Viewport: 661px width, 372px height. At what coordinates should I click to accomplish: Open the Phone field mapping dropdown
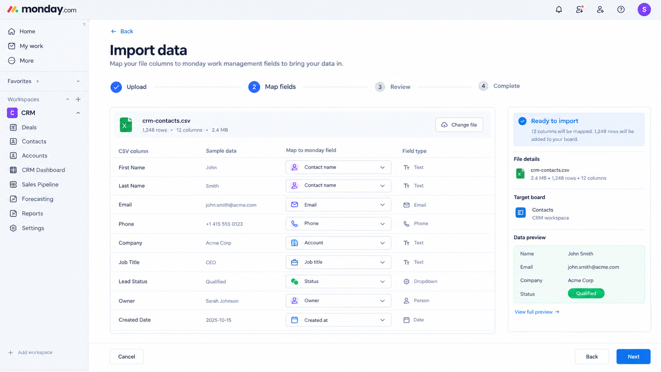338,224
